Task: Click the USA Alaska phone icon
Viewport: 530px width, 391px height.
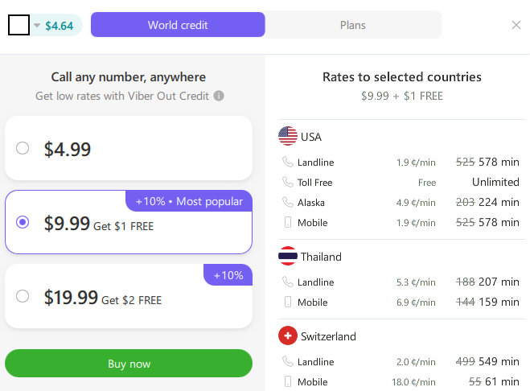Action: pos(288,202)
